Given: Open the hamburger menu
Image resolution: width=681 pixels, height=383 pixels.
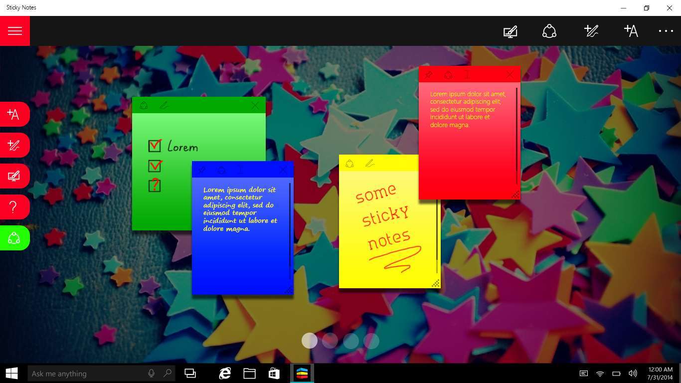Looking at the screenshot, I should click(x=15, y=31).
